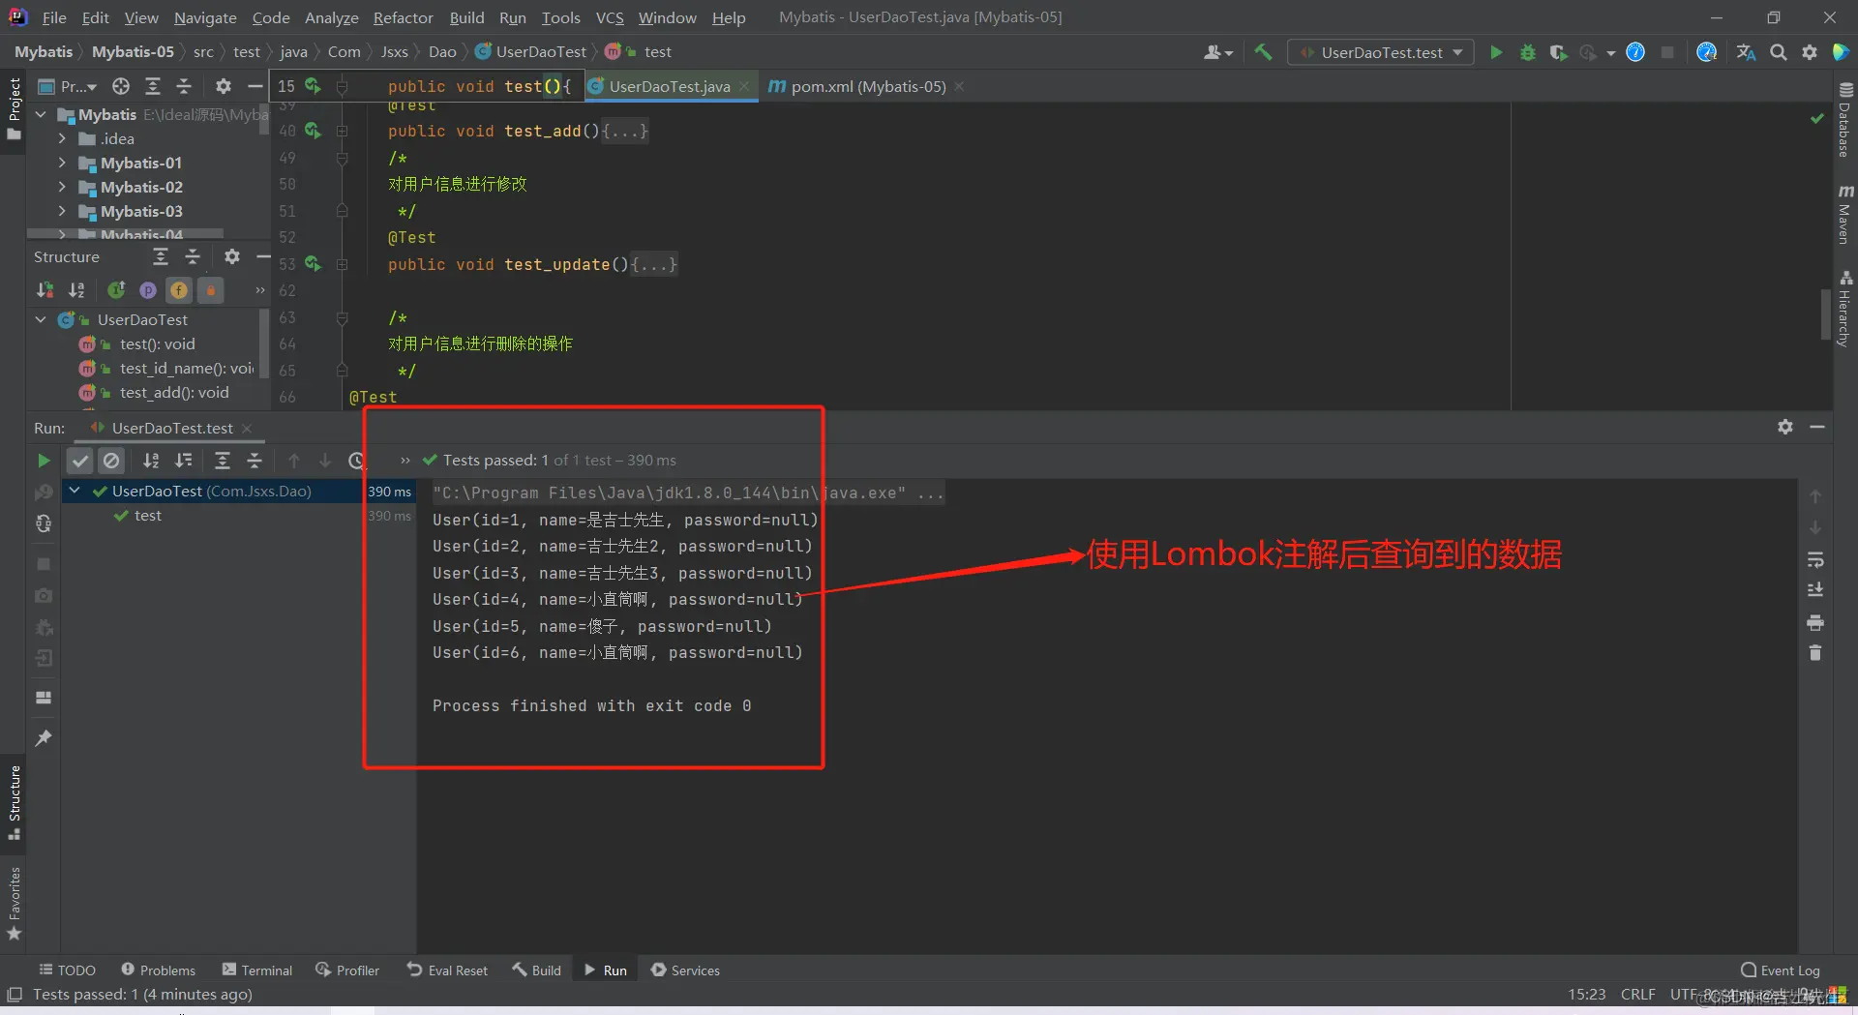Click the editor vertical scrollbar thumb

point(1826,314)
